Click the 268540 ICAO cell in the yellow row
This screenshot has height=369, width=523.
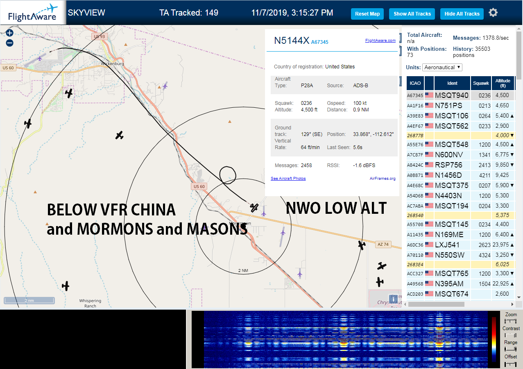point(415,215)
